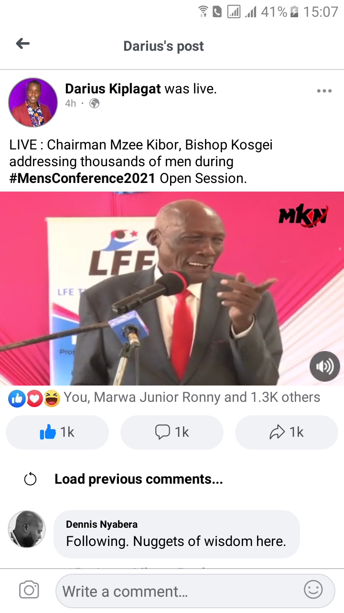
Task: Open the emoji smiley picker
Action: coord(313,590)
